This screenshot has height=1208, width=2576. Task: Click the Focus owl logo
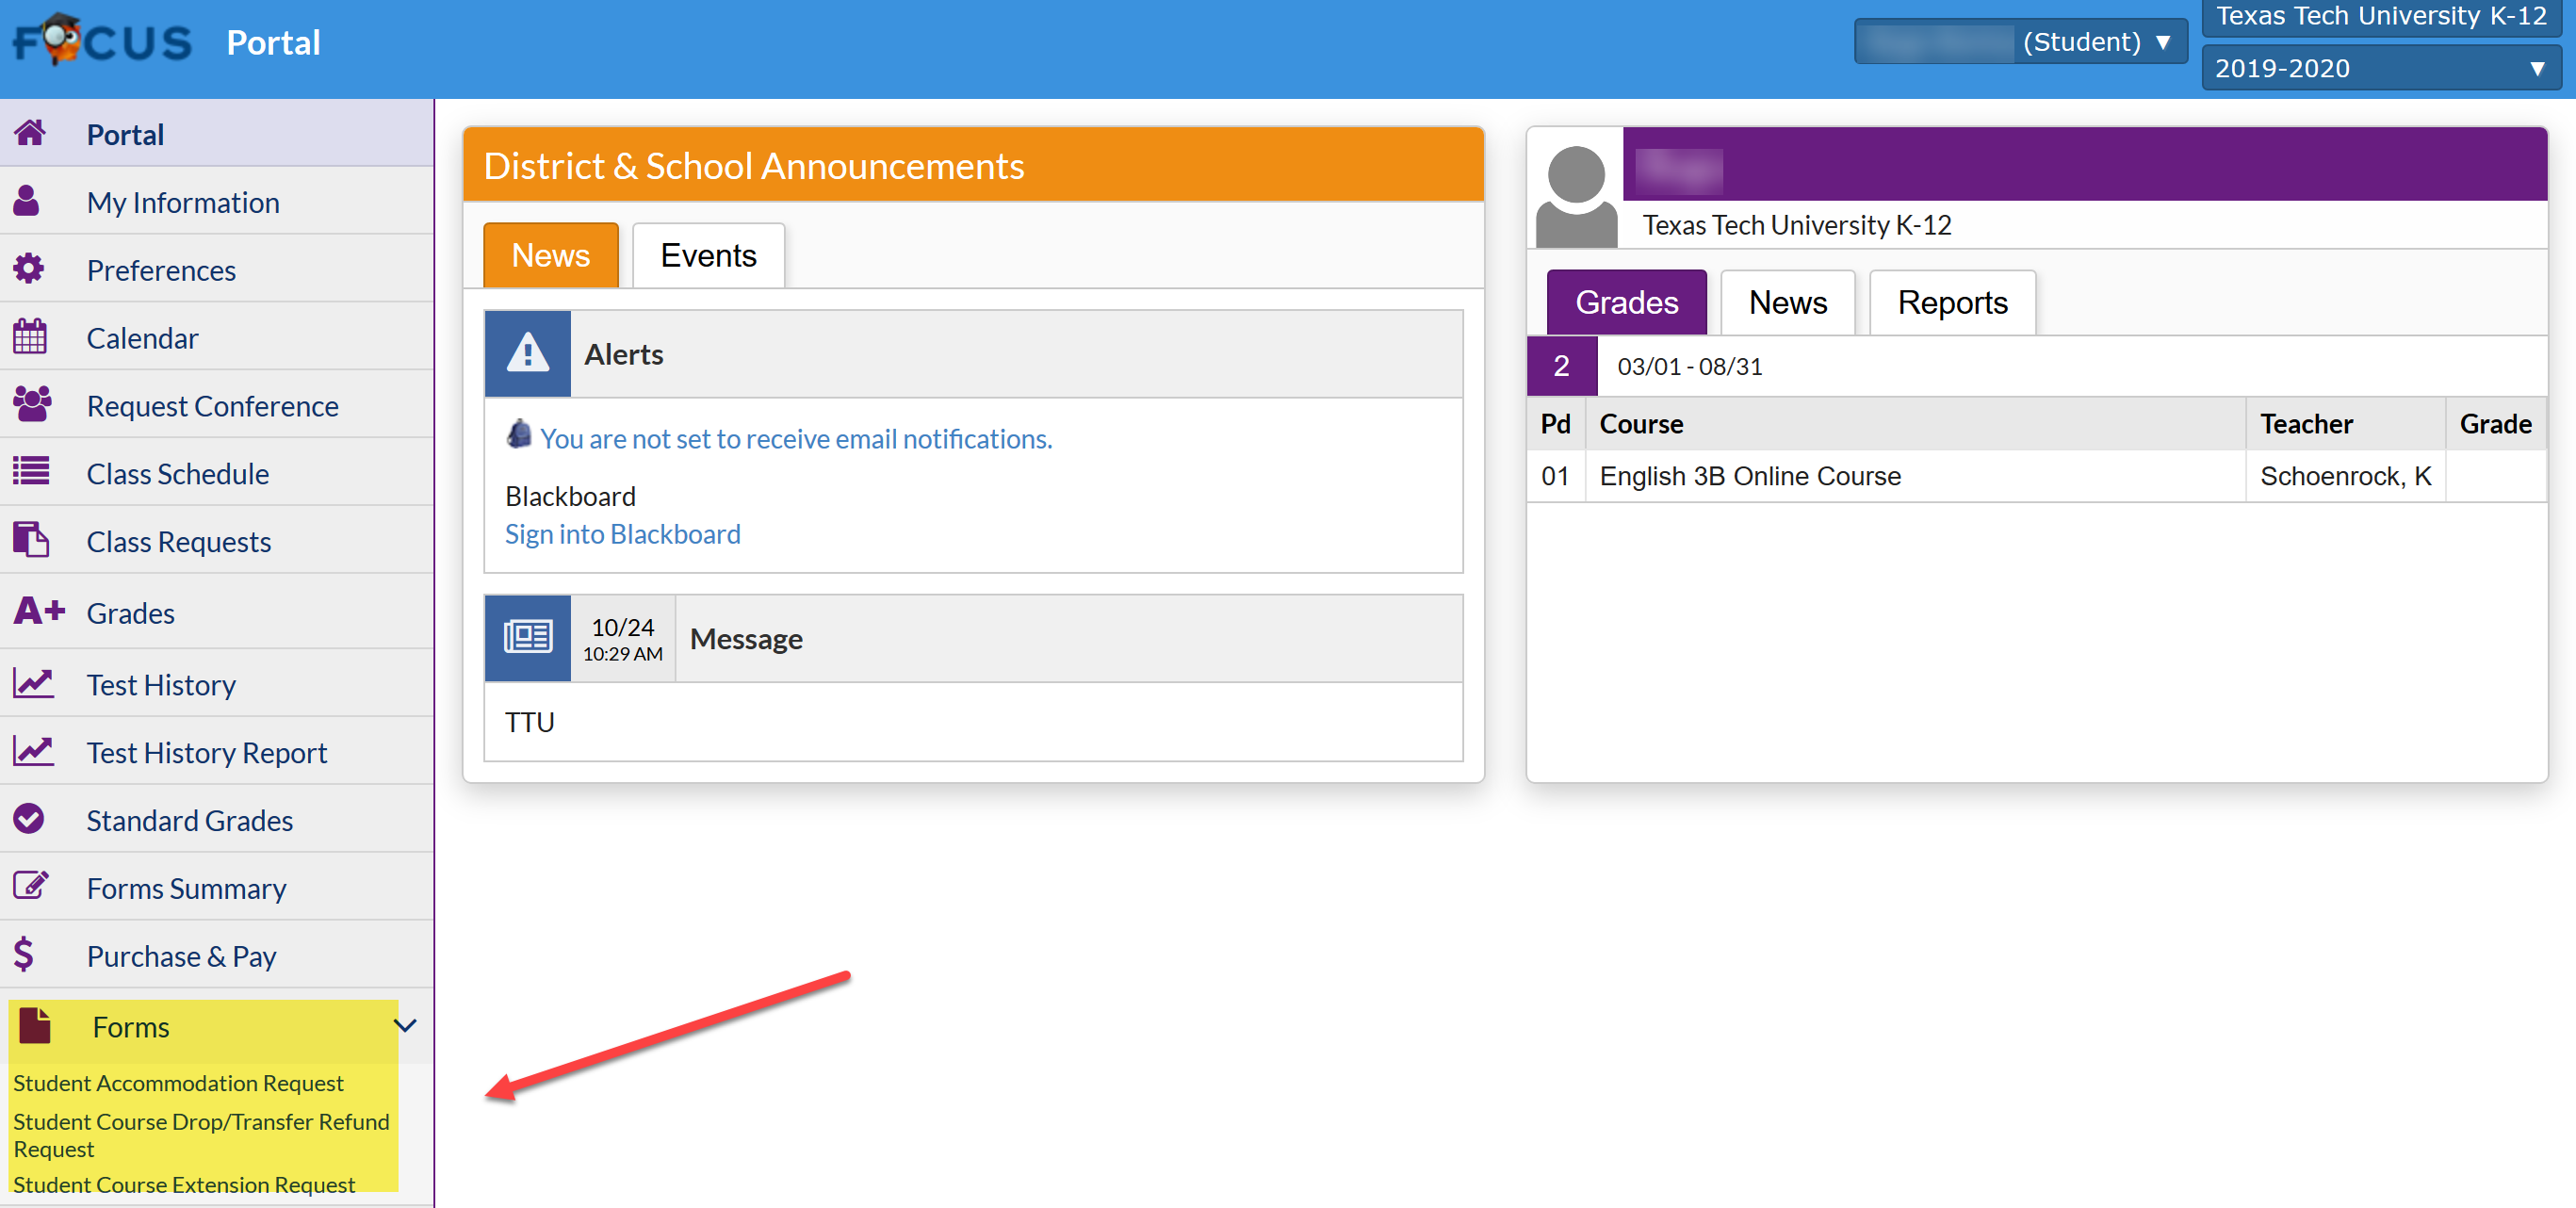(x=101, y=40)
